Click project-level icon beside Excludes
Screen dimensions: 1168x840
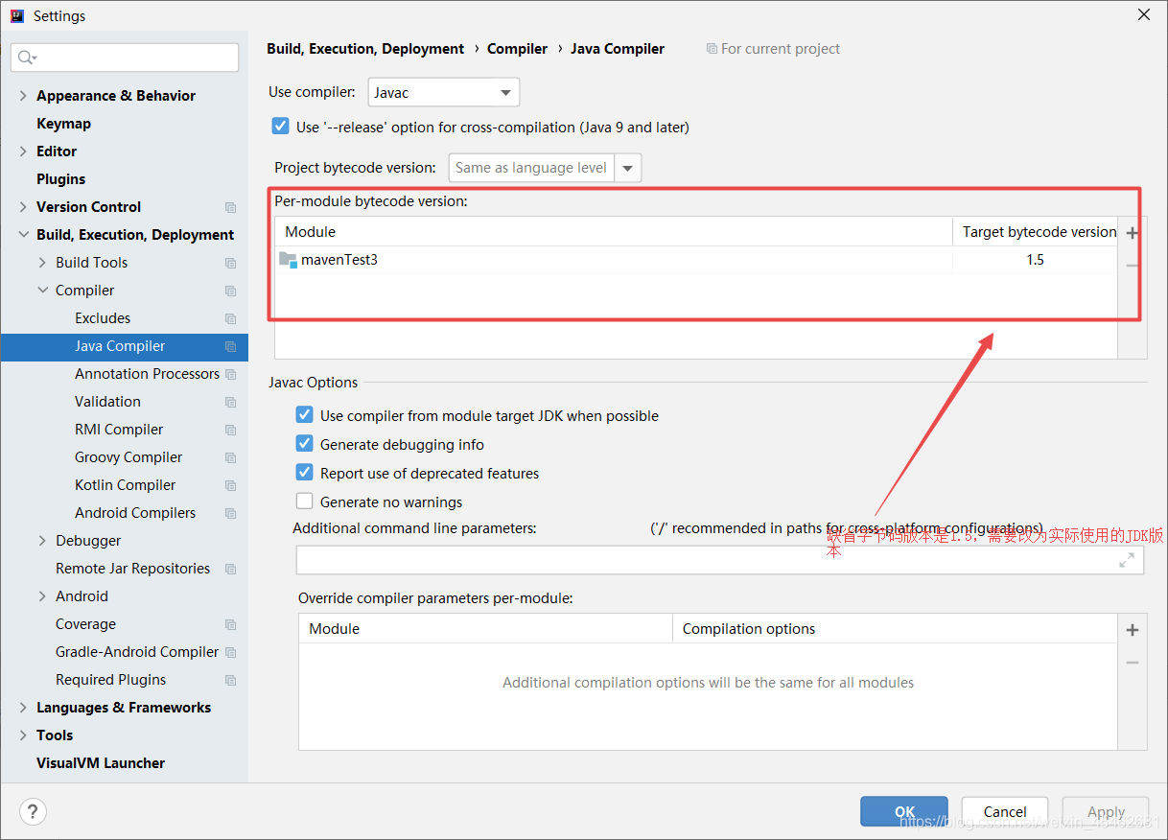click(230, 318)
